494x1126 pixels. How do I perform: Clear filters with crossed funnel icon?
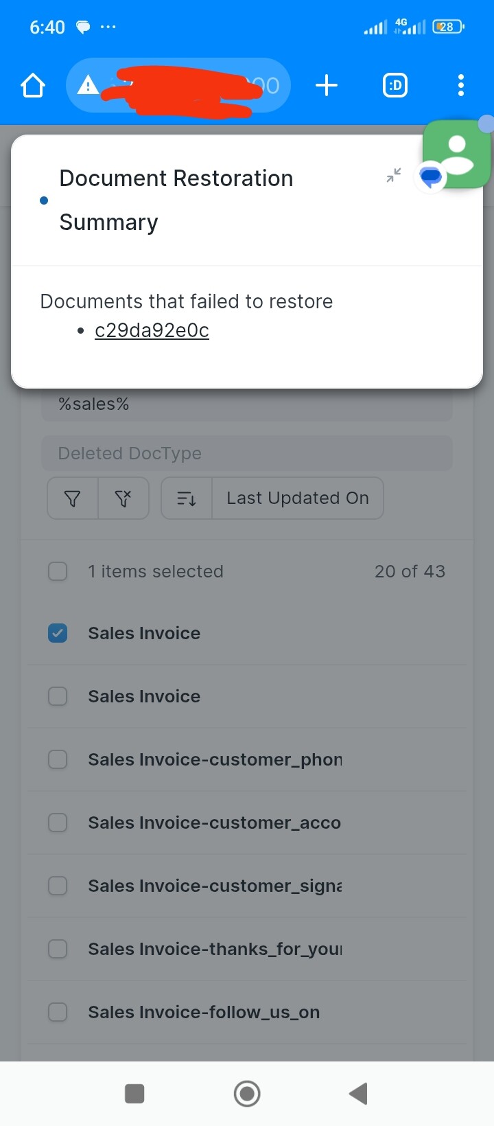[x=123, y=498]
